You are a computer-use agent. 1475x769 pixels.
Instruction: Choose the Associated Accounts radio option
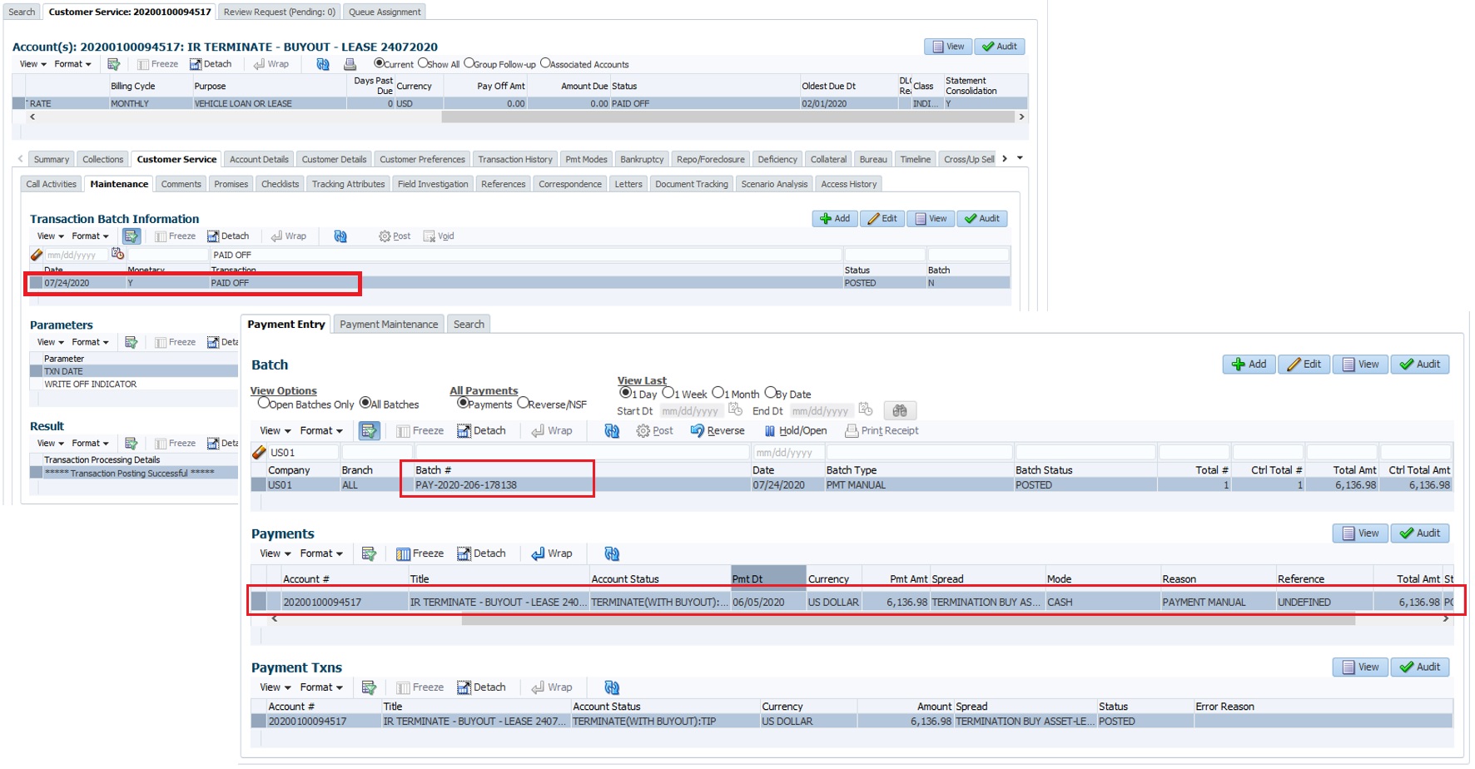545,63
